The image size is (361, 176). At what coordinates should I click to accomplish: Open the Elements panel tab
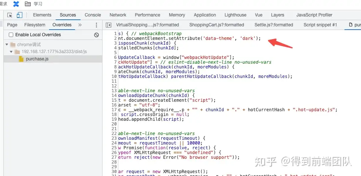tap(42, 15)
